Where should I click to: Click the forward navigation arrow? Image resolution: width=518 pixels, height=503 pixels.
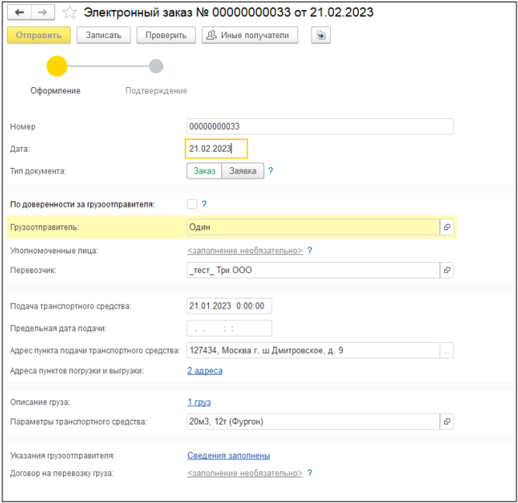43,13
